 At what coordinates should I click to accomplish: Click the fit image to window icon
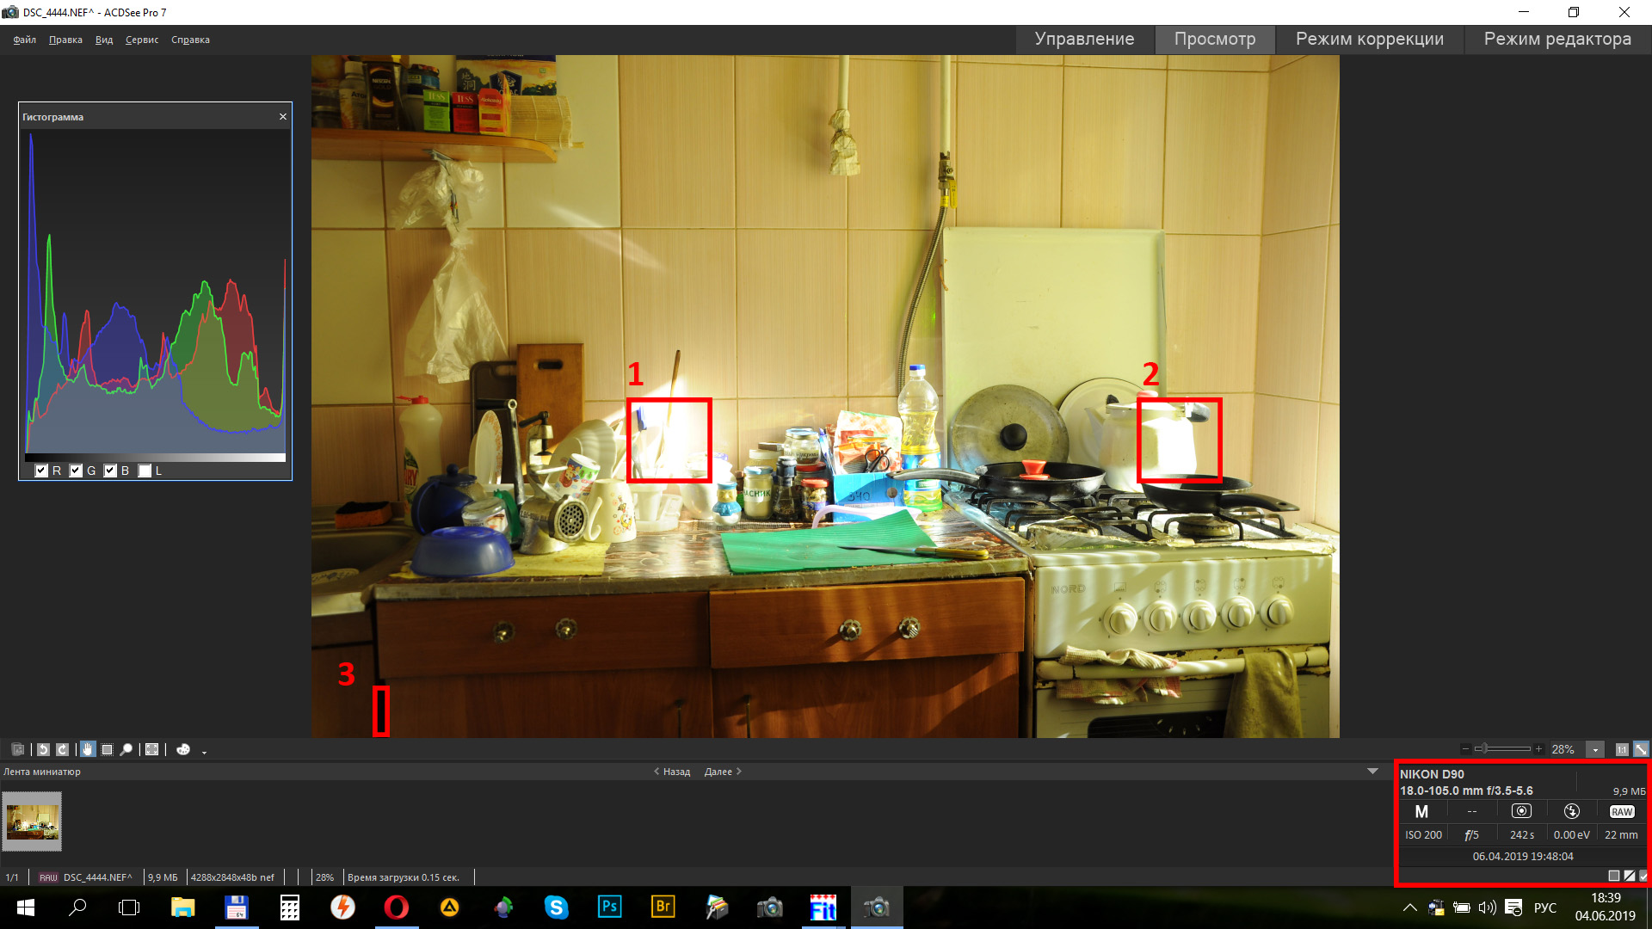click(x=1641, y=749)
